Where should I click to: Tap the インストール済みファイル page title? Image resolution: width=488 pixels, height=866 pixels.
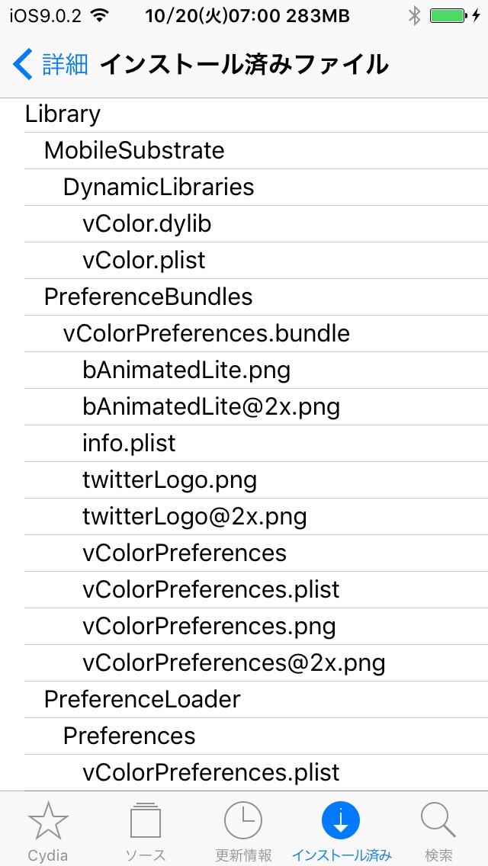click(x=244, y=65)
